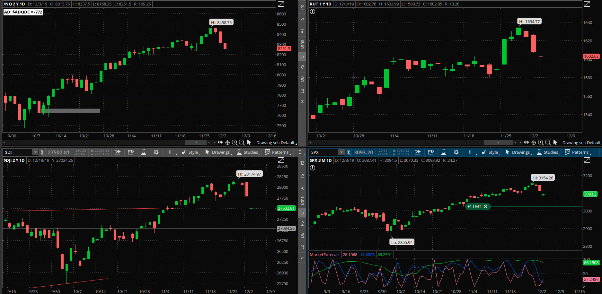Zoom out on the RUT chart
602x294 pixels.
click(x=548, y=143)
